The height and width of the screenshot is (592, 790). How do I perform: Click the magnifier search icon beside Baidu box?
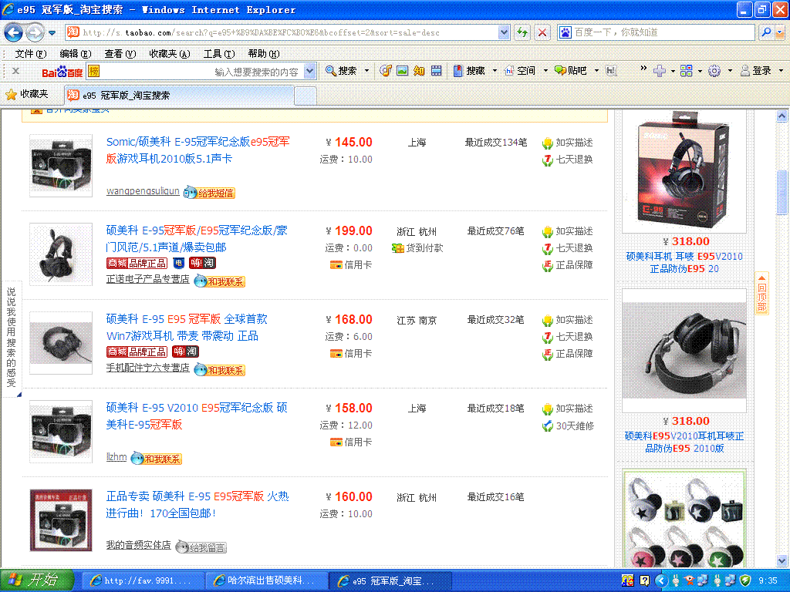766,32
